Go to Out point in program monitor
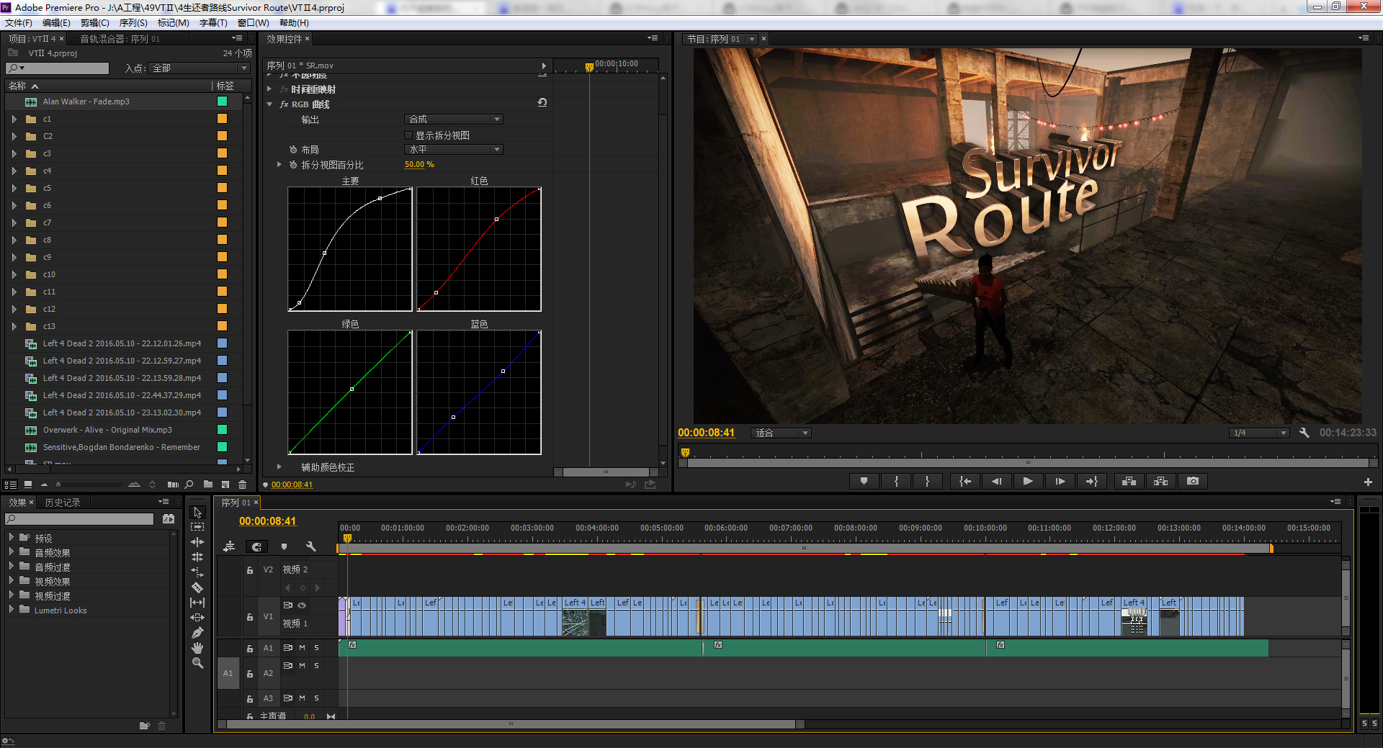The image size is (1383, 748). (1091, 481)
